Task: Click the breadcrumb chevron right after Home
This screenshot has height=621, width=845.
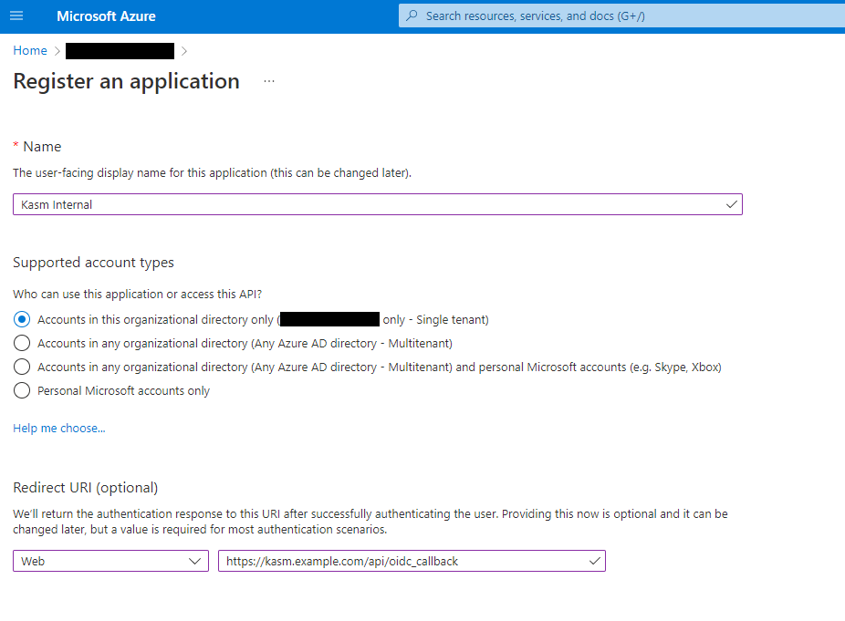Action: tap(57, 51)
